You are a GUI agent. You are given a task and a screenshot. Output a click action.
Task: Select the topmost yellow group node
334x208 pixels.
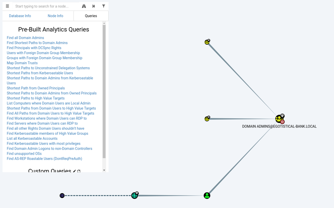[x=207, y=42]
